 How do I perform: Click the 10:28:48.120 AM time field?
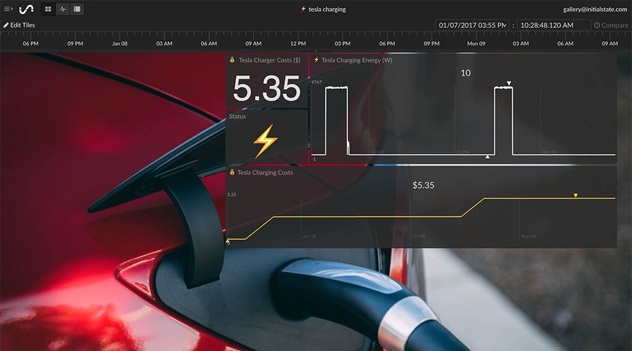(554, 25)
